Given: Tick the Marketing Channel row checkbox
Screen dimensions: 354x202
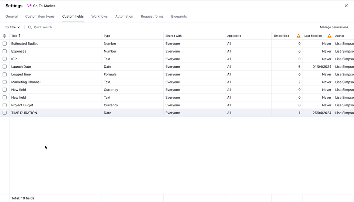Looking at the screenshot, I should [x=4, y=82].
